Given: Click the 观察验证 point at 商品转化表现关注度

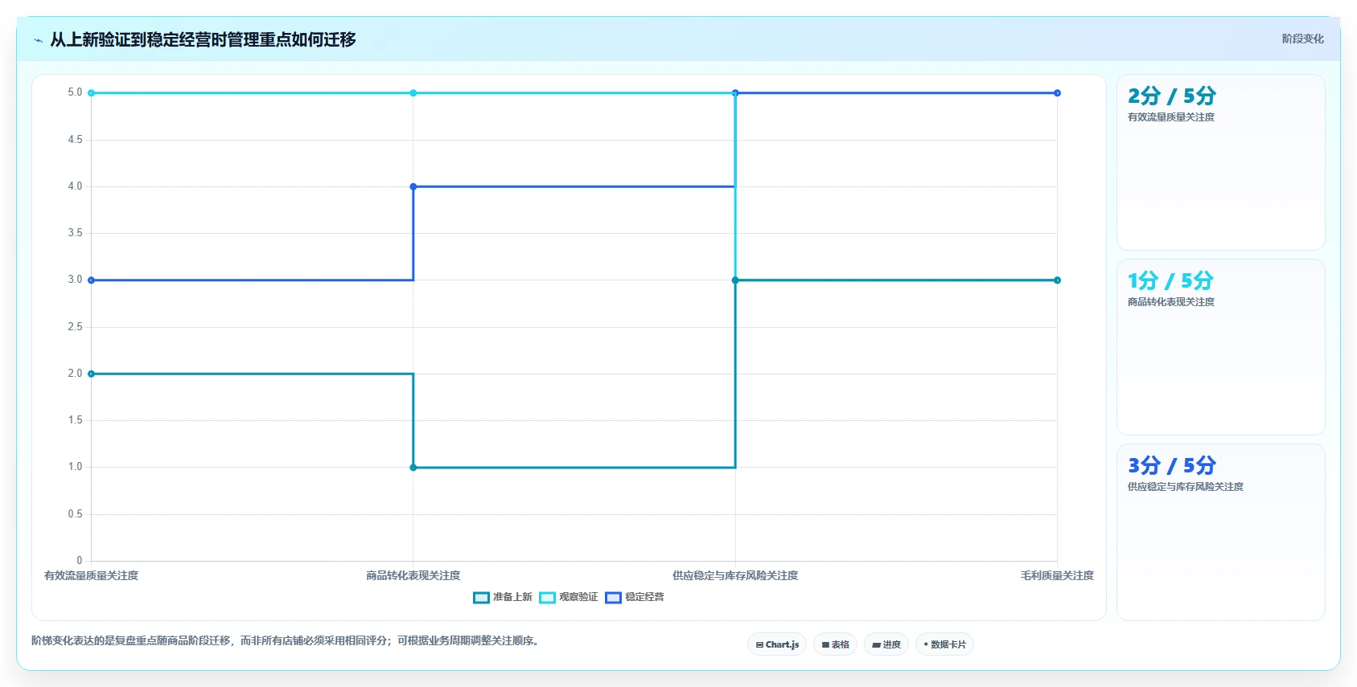Looking at the screenshot, I should coord(413,93).
